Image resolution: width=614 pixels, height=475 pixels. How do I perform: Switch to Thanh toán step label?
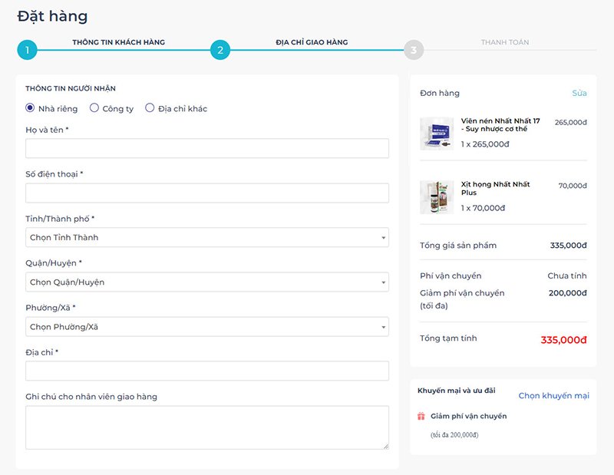point(505,42)
